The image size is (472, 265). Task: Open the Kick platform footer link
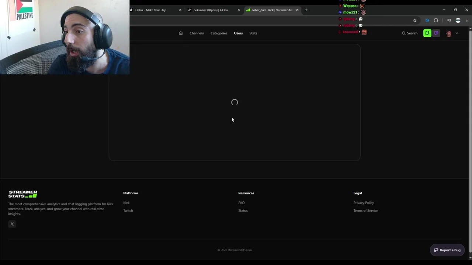tap(126, 203)
